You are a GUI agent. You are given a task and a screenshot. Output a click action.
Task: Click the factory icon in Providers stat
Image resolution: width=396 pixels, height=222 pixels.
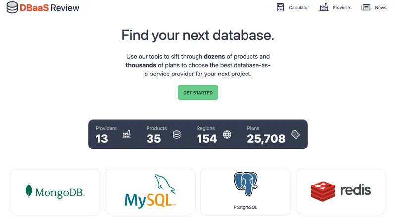[x=127, y=134]
